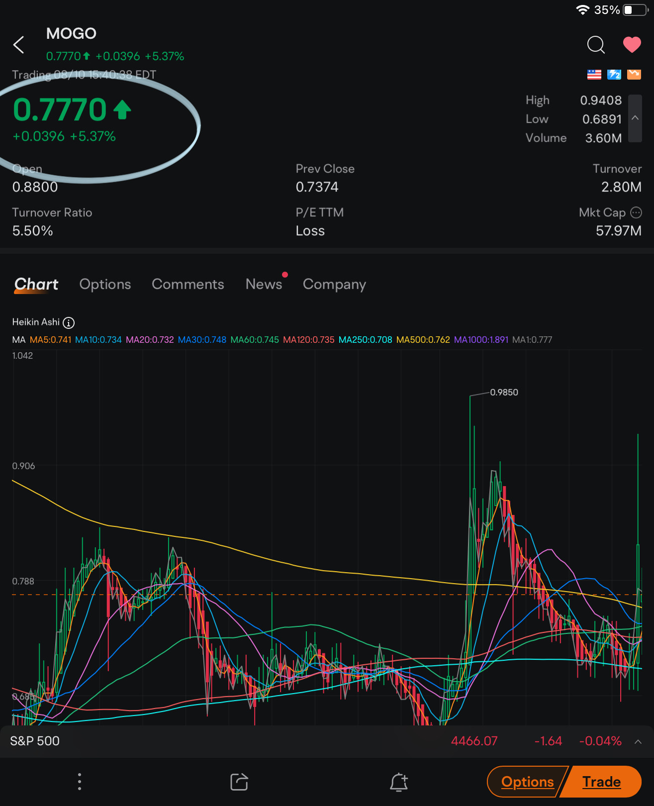Switch to the Chart tab
This screenshot has width=654, height=806.
(36, 284)
